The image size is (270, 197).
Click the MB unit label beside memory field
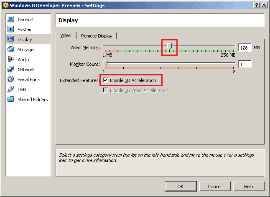coord(257,47)
